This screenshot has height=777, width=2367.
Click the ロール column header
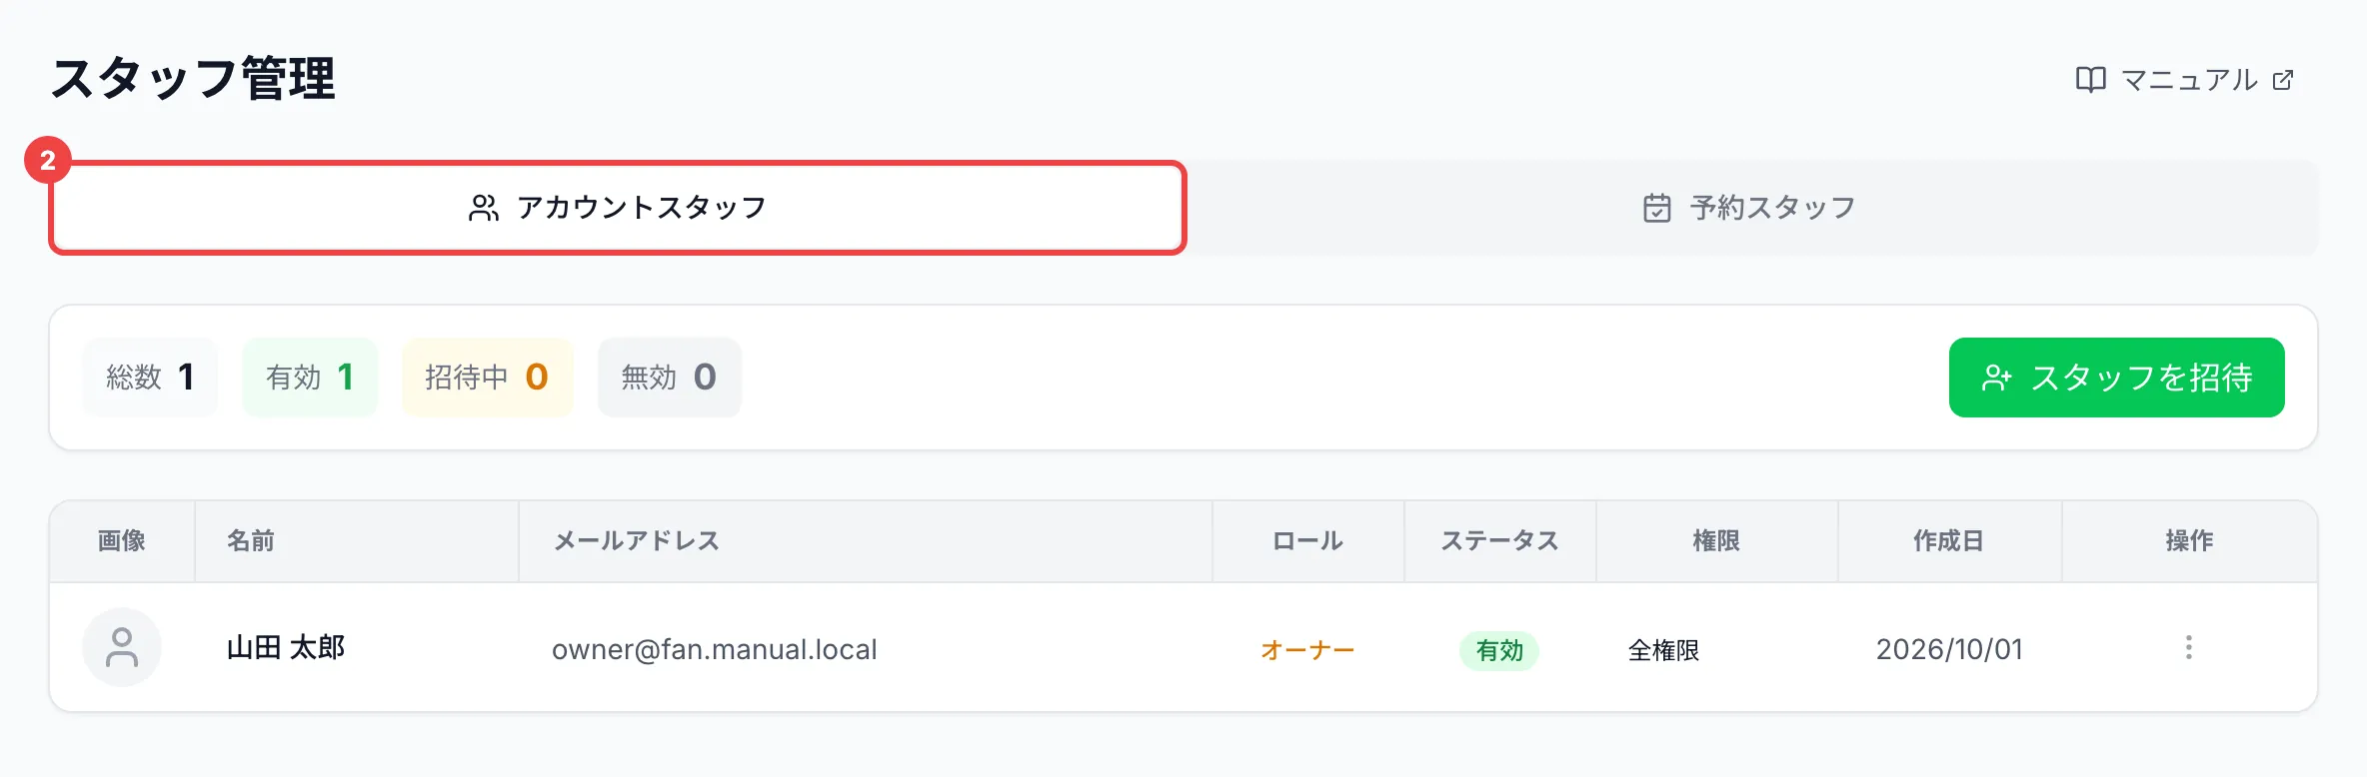[1307, 541]
